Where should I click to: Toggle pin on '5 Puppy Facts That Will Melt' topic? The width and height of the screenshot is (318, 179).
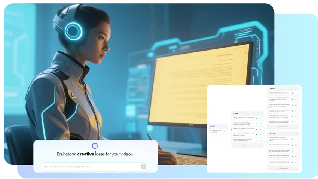pos(256,134)
